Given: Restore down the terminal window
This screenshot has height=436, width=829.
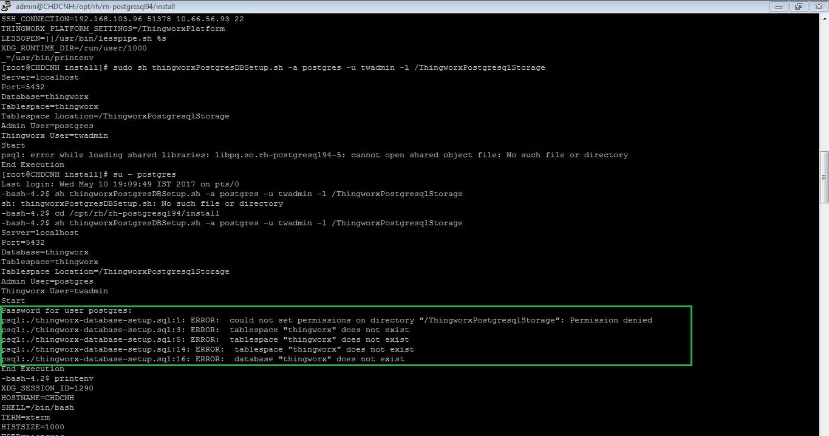Looking at the screenshot, I should (x=799, y=7).
